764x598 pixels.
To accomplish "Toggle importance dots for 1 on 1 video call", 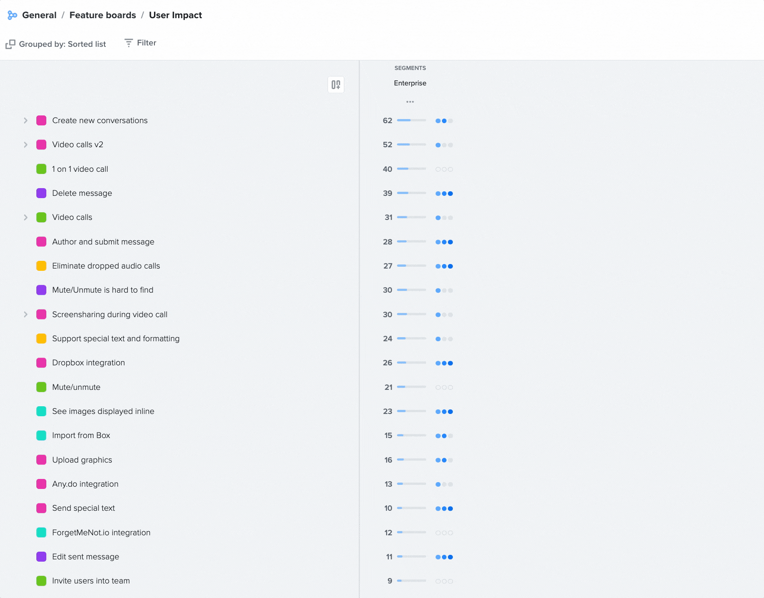I will [444, 169].
